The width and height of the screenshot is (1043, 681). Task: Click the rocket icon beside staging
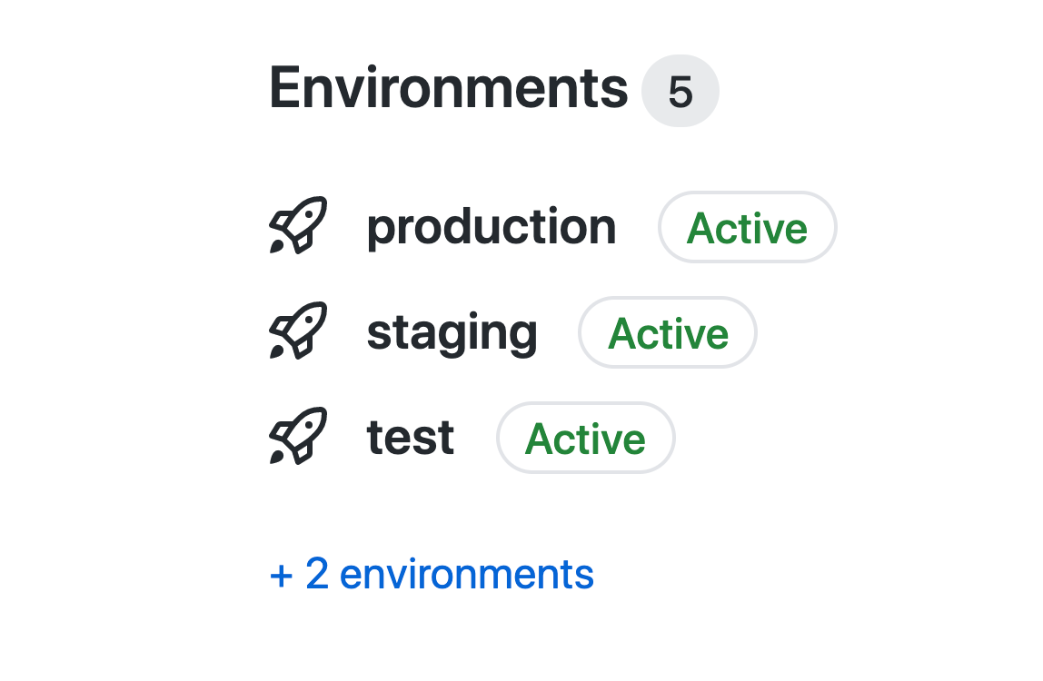298,331
